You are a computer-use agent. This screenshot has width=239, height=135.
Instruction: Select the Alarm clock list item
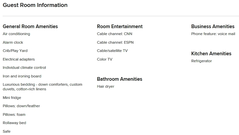click(x=13, y=42)
